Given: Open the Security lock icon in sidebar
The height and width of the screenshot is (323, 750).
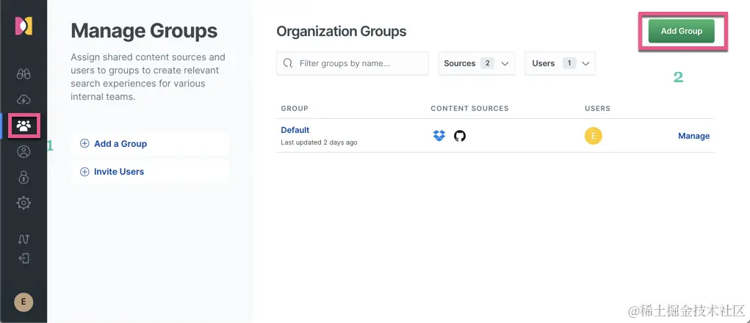Looking at the screenshot, I should 24,178.
